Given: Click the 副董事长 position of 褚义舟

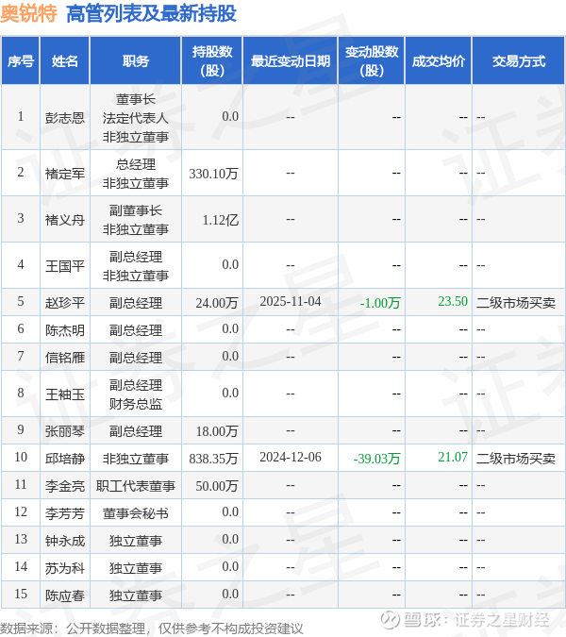Looking at the screenshot, I should coord(136,210).
